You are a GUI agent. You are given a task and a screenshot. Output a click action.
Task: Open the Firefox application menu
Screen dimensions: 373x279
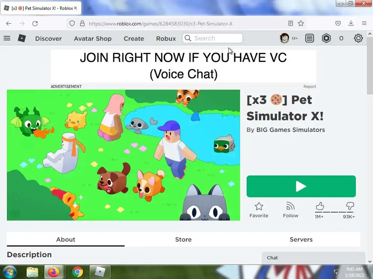click(x=364, y=23)
